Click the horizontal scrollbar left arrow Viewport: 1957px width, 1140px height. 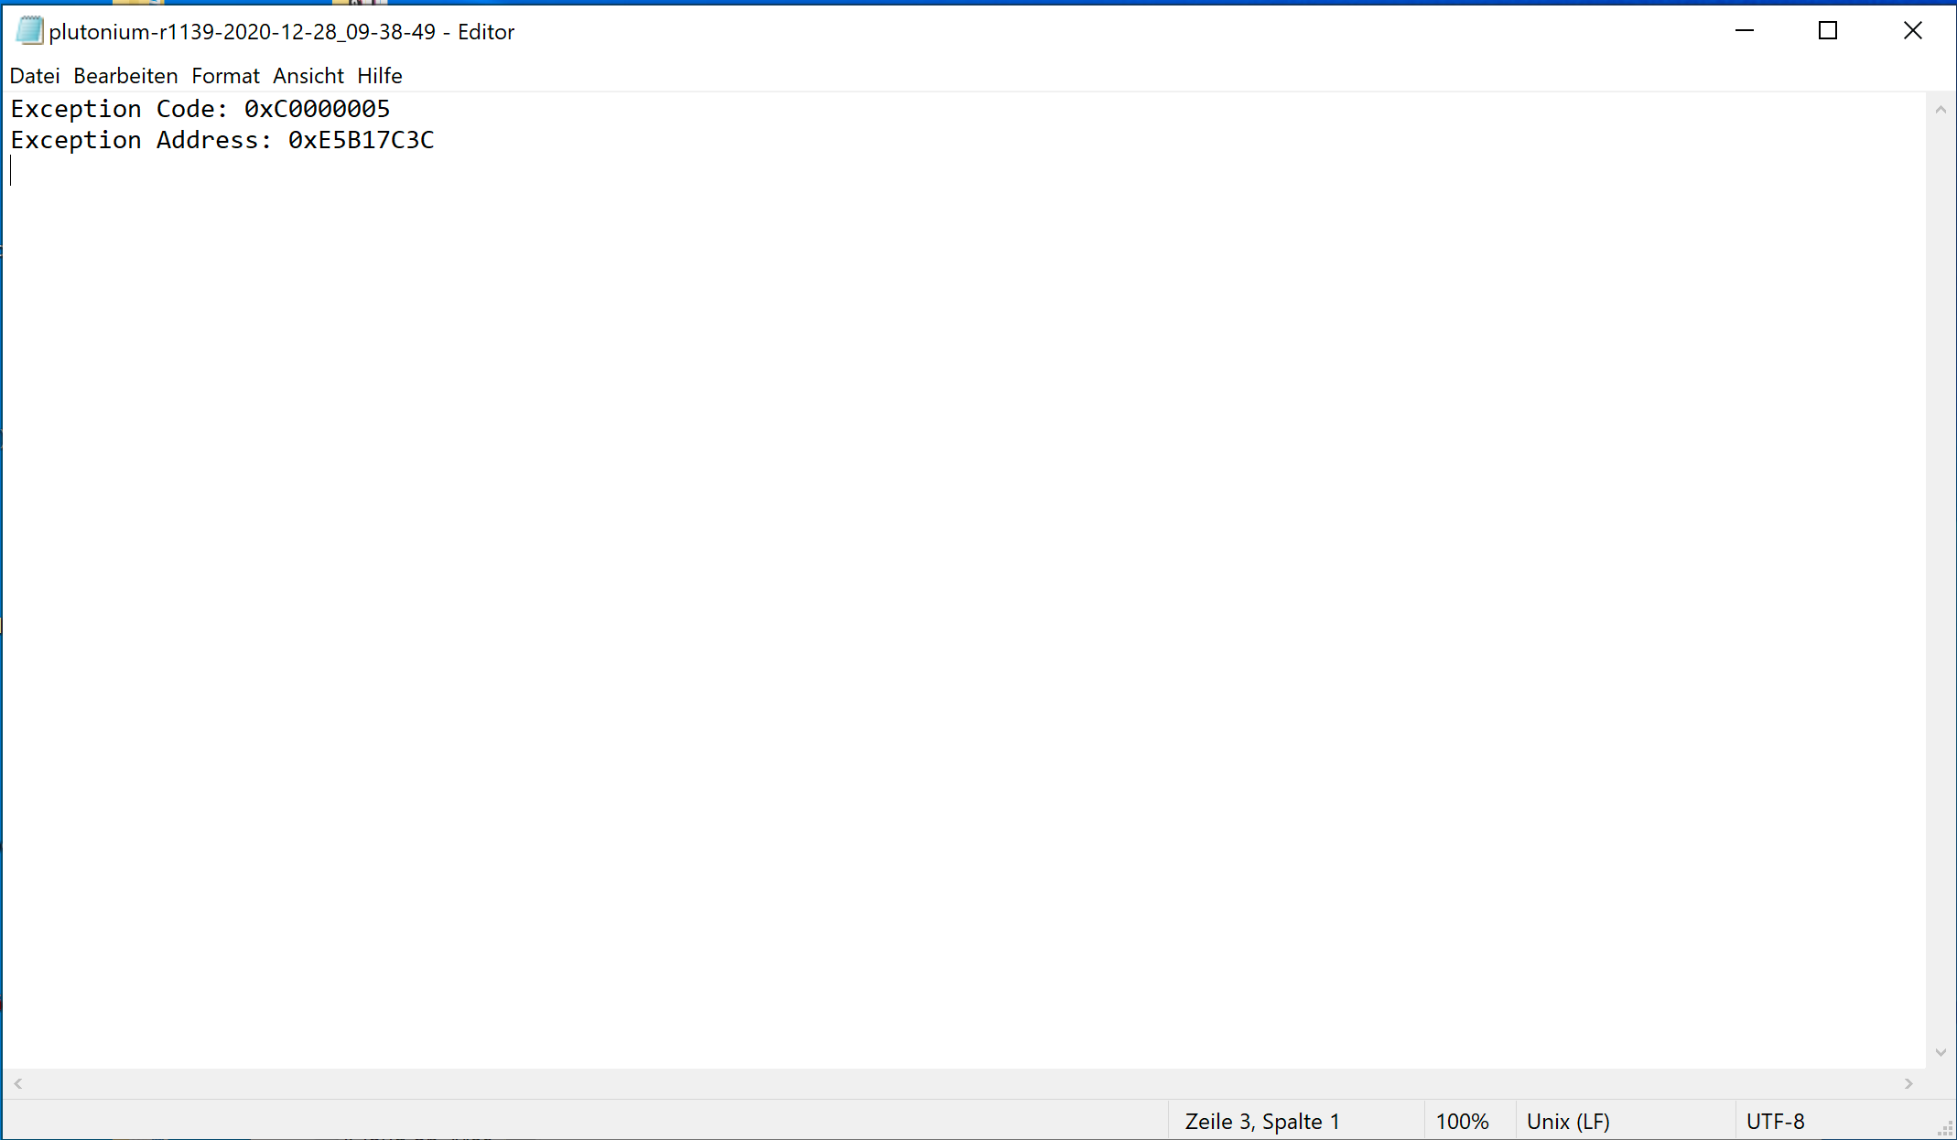(18, 1083)
